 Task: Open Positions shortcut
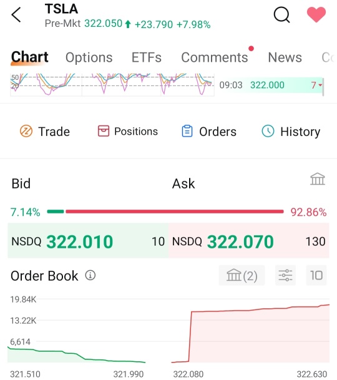(x=128, y=131)
